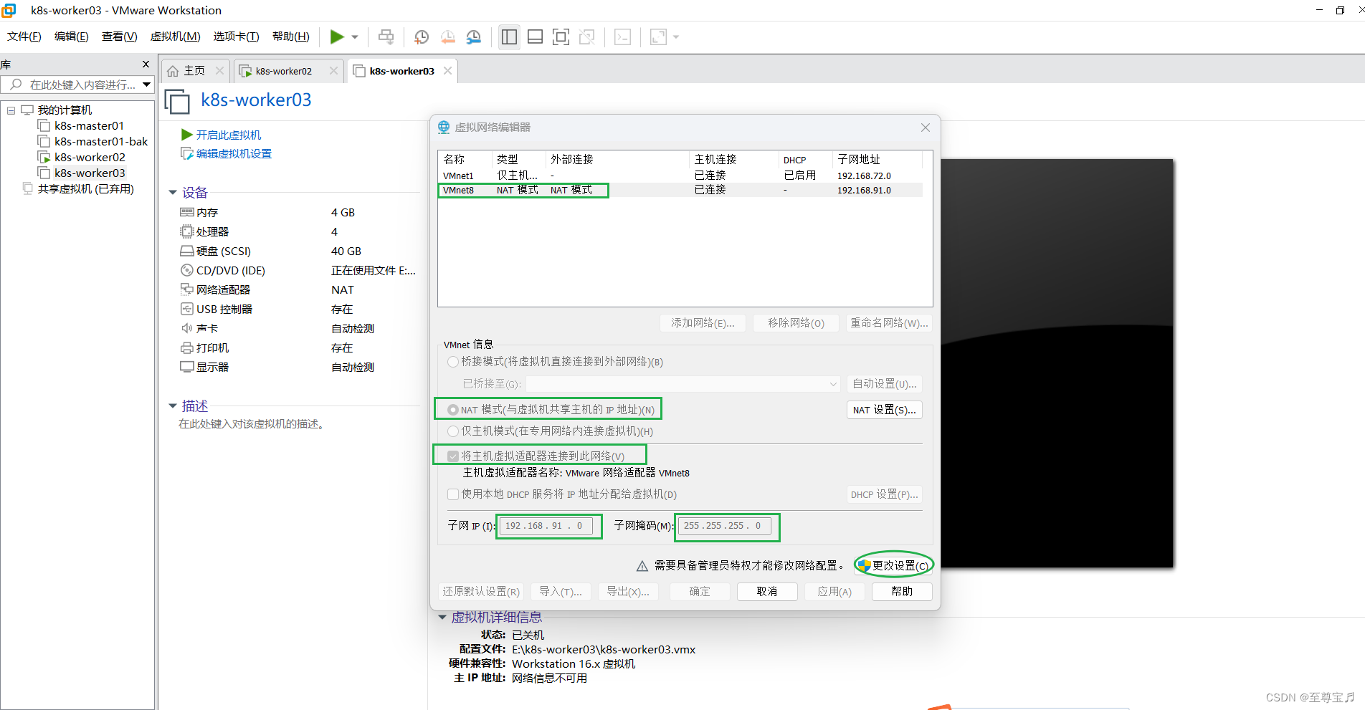Collapse the 我的计算机 tree node
This screenshot has height=710, width=1365.
[x=11, y=110]
